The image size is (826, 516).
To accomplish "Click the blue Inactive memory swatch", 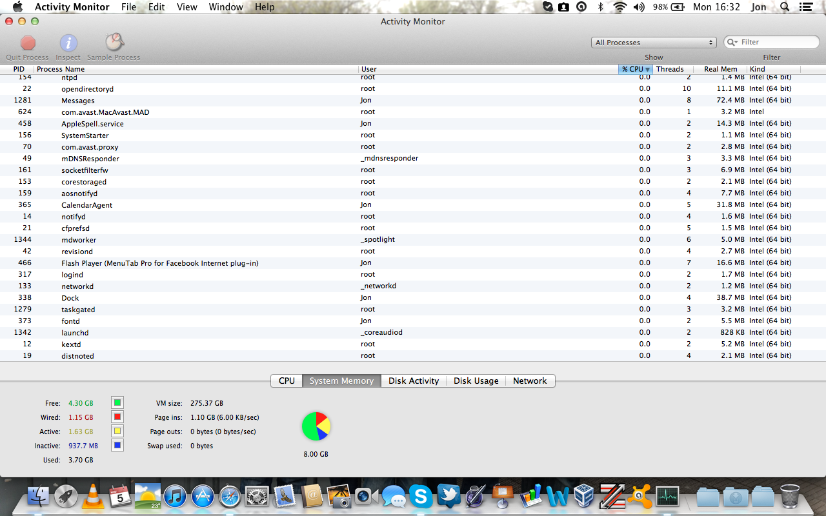I will pos(117,446).
